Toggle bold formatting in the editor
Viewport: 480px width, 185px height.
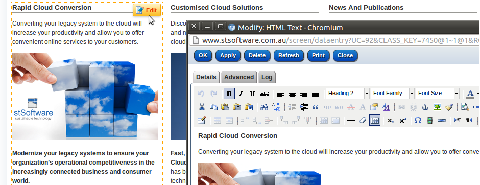(229, 94)
